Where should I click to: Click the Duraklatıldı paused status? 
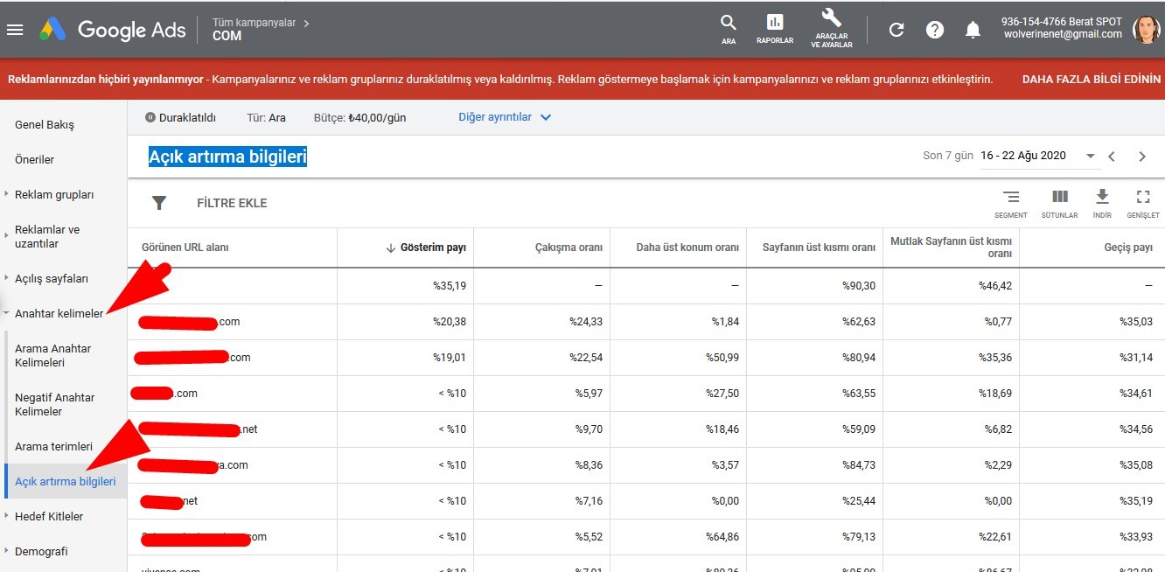[180, 117]
